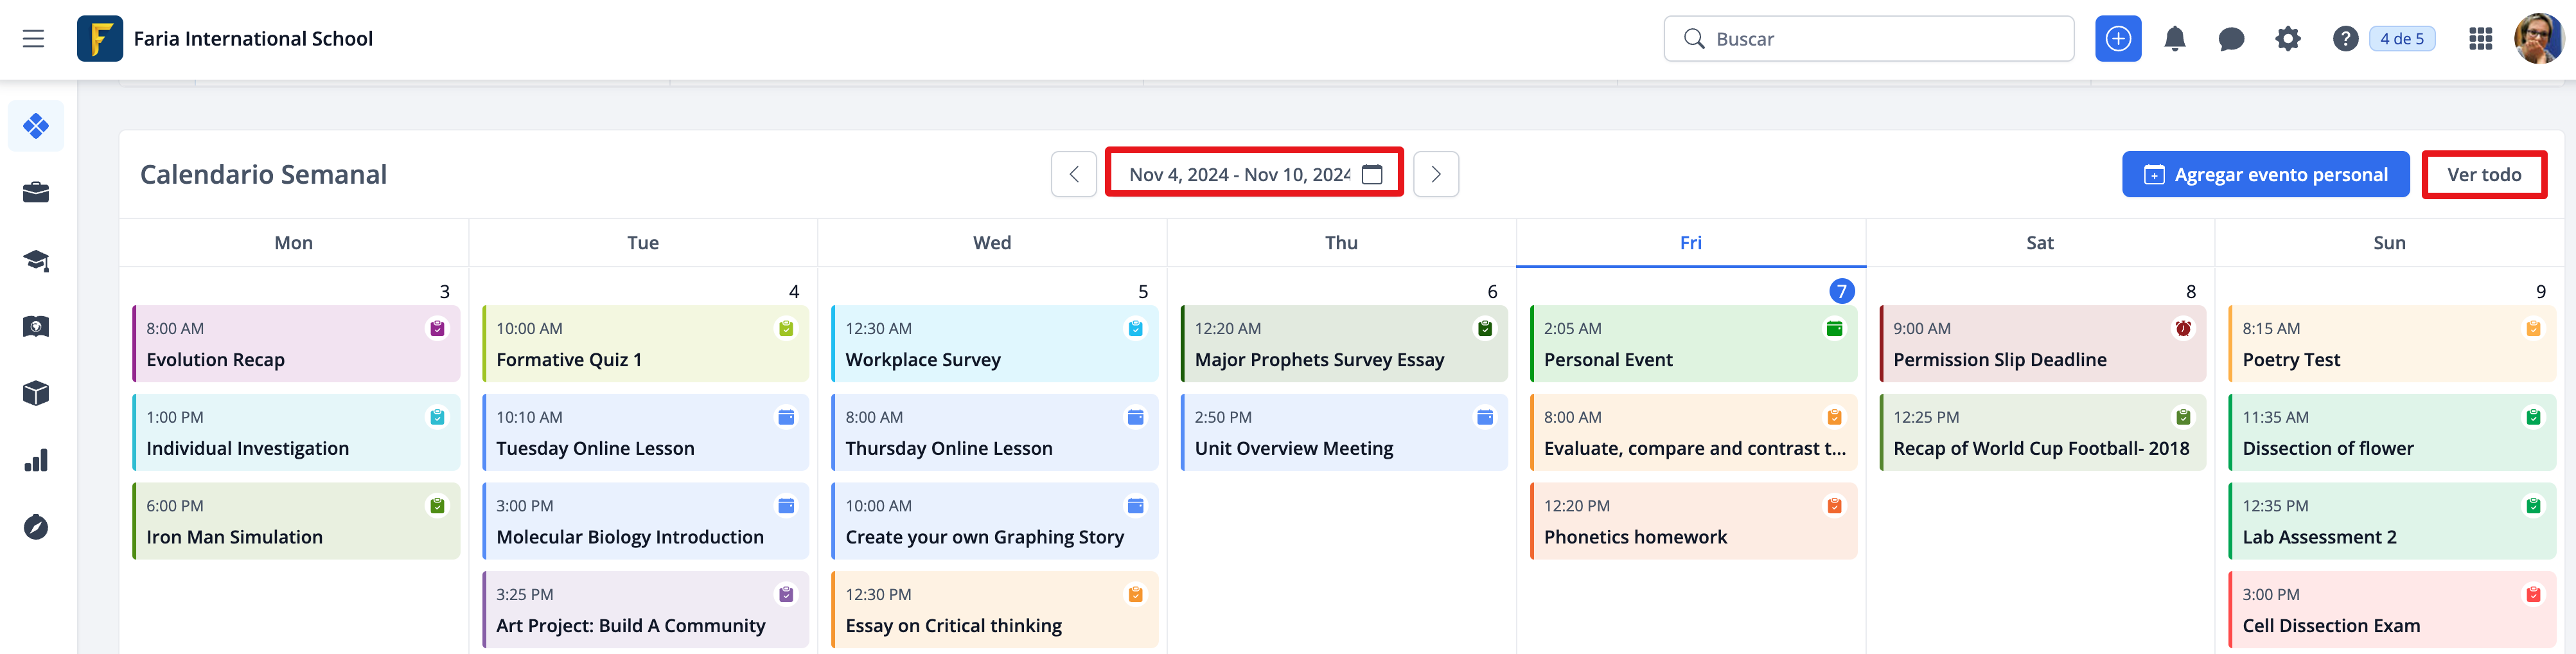This screenshot has height=654, width=2576.
Task: Open the apps grid launcher
Action: point(2480,39)
